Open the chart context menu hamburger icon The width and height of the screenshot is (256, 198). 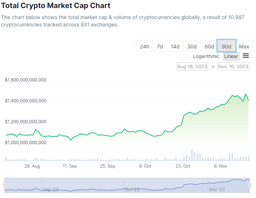tap(246, 56)
